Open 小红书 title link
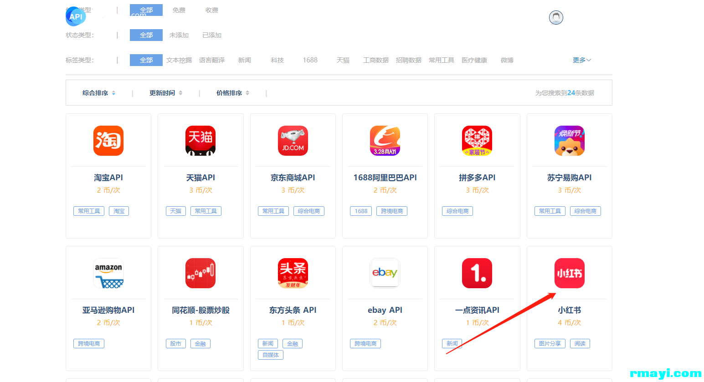 click(x=570, y=310)
